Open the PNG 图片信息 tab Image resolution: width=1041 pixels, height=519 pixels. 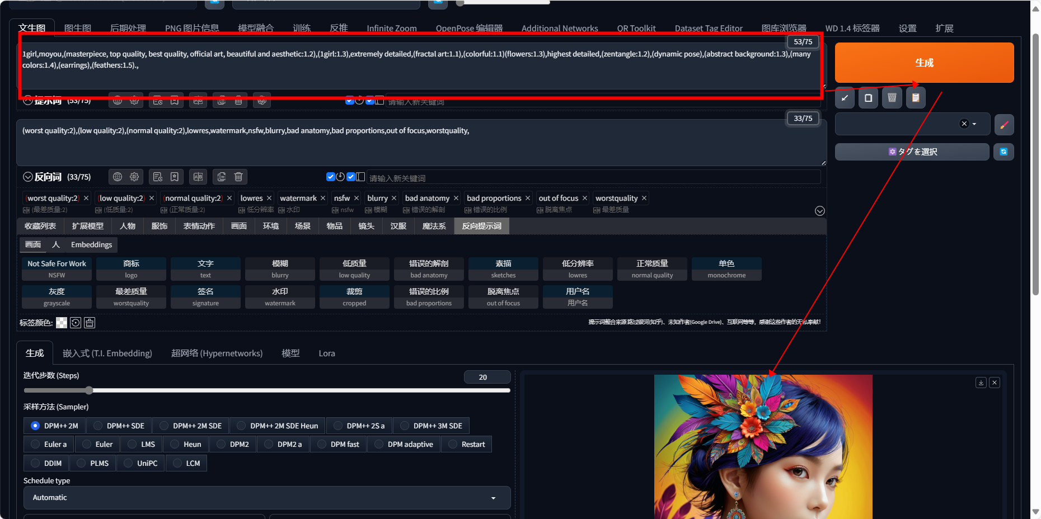pyautogui.click(x=192, y=28)
